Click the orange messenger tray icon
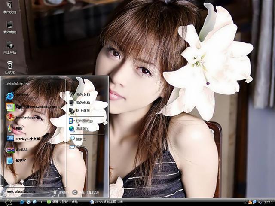Screen dimensions: 275x206 (250, 202)
